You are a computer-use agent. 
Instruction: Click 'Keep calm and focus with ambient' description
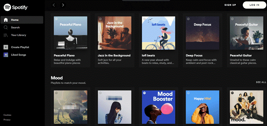(201, 62)
